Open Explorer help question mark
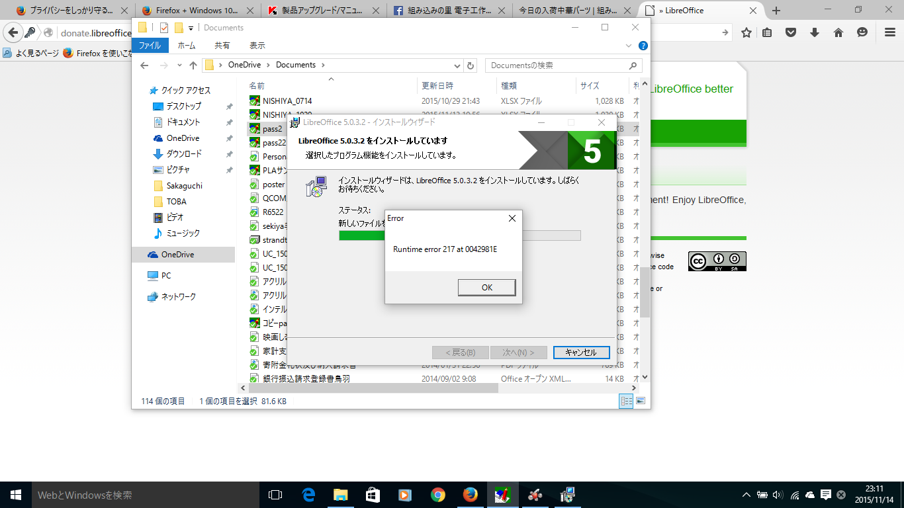Image resolution: width=904 pixels, height=508 pixels. 643,46
